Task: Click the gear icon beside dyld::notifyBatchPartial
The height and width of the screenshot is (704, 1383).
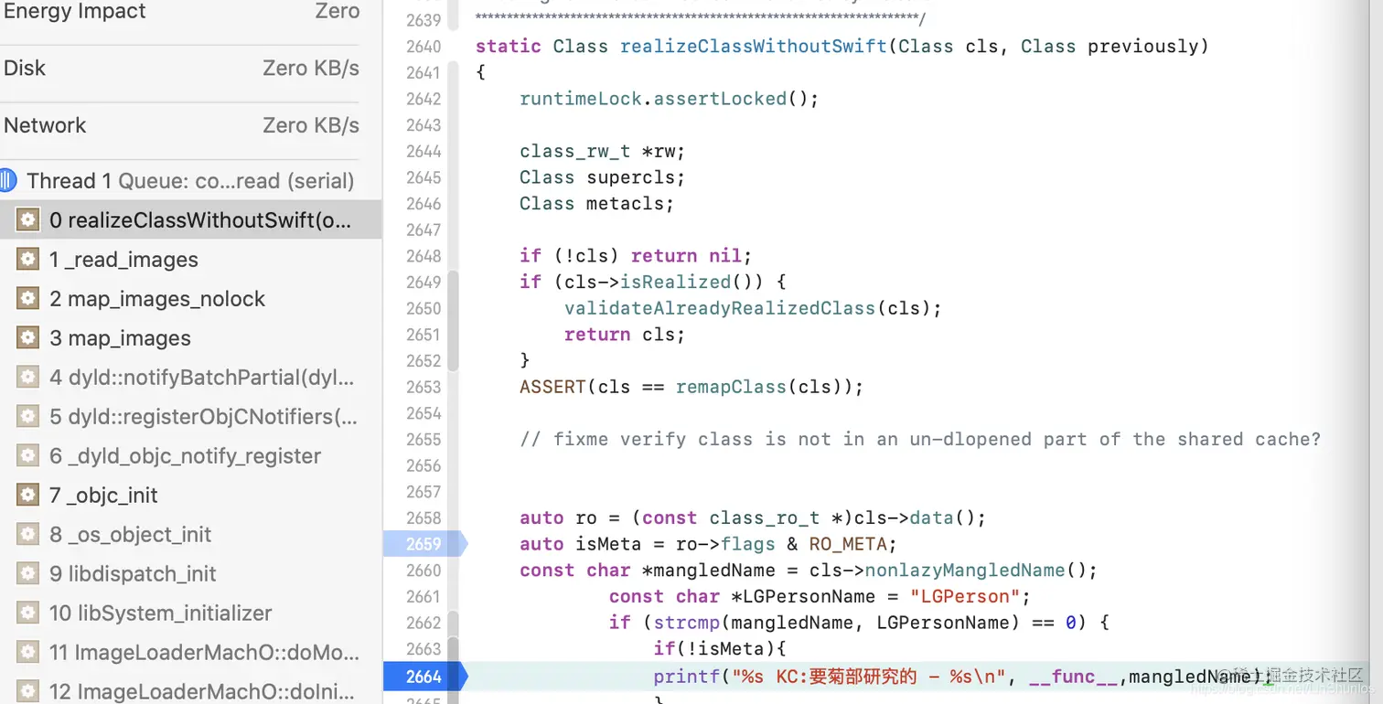Action: click(x=28, y=377)
